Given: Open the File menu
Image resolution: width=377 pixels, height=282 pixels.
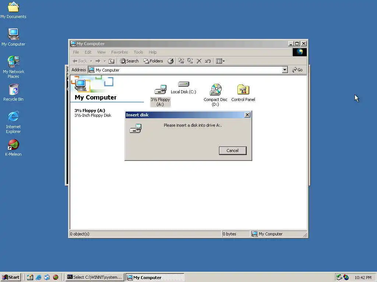Looking at the screenshot, I should (76, 52).
